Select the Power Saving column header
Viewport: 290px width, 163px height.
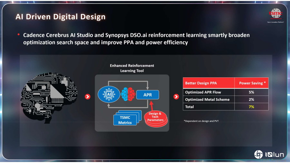pyautogui.click(x=252, y=83)
